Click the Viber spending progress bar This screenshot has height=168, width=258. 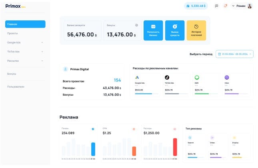click(236, 94)
